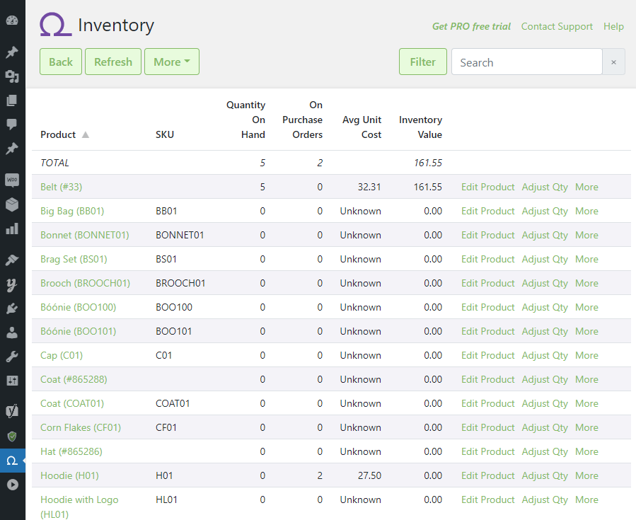Viewport: 636px width, 520px height.
Task: Open the security shield icon in sidebar
Action: 13,437
